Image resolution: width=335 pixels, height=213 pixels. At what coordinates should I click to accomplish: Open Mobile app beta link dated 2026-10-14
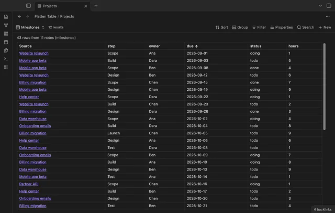(32, 177)
